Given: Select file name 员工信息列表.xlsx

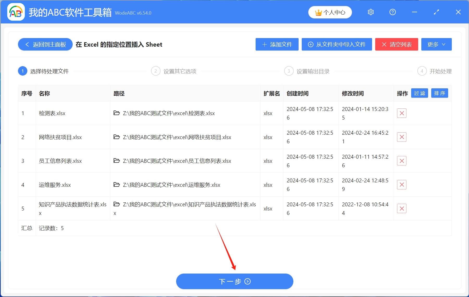Looking at the screenshot, I should [x=60, y=161].
